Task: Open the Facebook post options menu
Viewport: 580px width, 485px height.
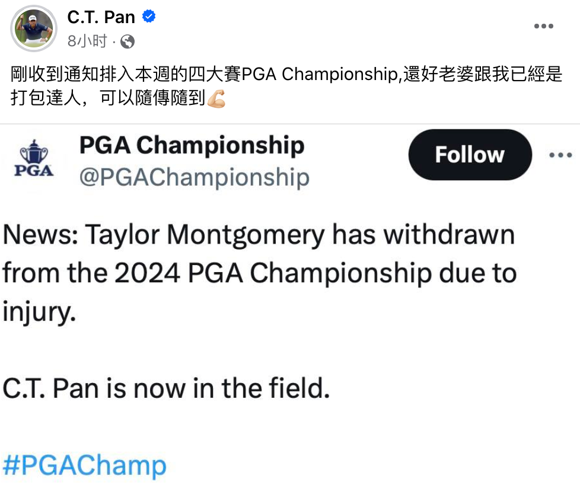Action: click(543, 27)
